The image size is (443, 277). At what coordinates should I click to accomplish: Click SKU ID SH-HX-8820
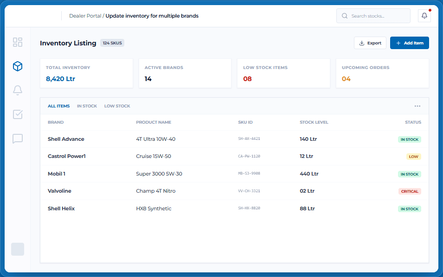click(249, 208)
